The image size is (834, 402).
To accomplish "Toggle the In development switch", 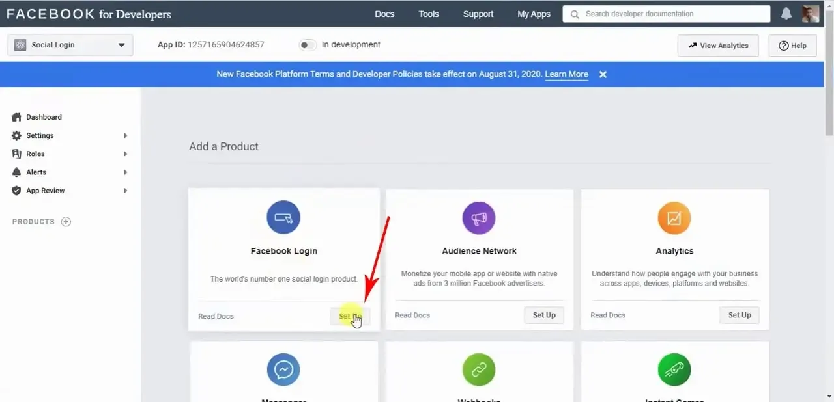I will (308, 45).
